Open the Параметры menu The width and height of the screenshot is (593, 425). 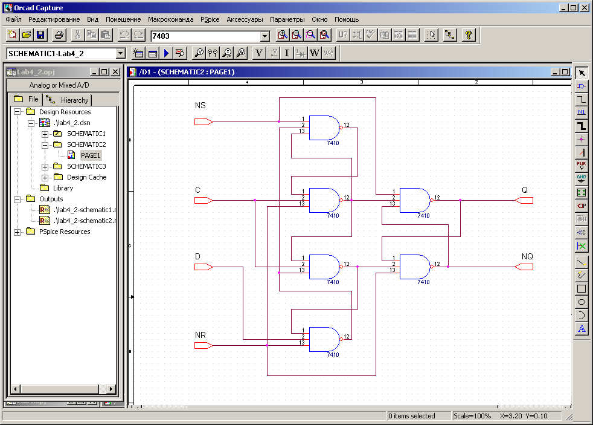(287, 19)
